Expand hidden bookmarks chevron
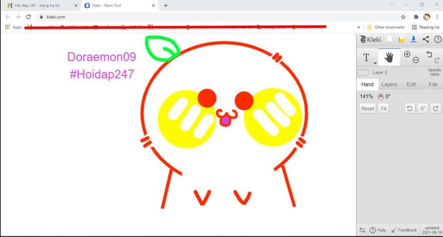The width and height of the screenshot is (443, 237). [x=359, y=27]
